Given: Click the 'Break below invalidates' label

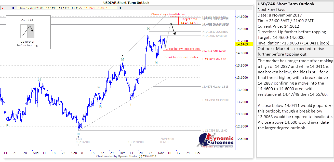Looking at the screenshot, I should click(181, 57).
